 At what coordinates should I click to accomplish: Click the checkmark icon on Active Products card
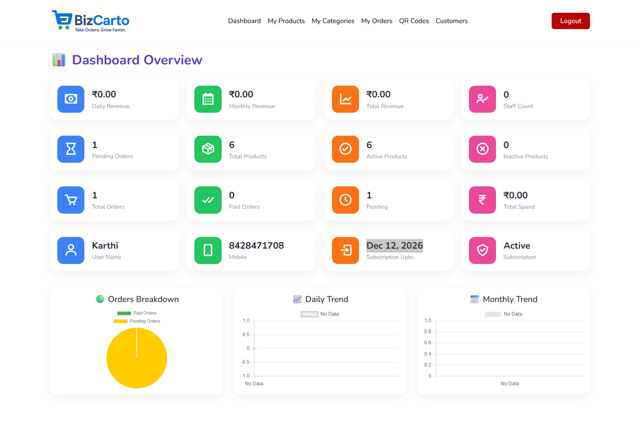point(345,150)
